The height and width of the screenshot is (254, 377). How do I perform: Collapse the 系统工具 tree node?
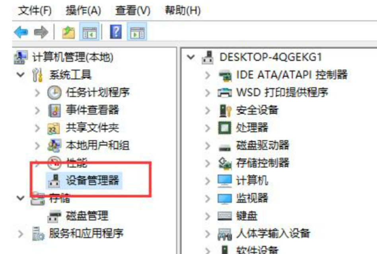point(21,74)
